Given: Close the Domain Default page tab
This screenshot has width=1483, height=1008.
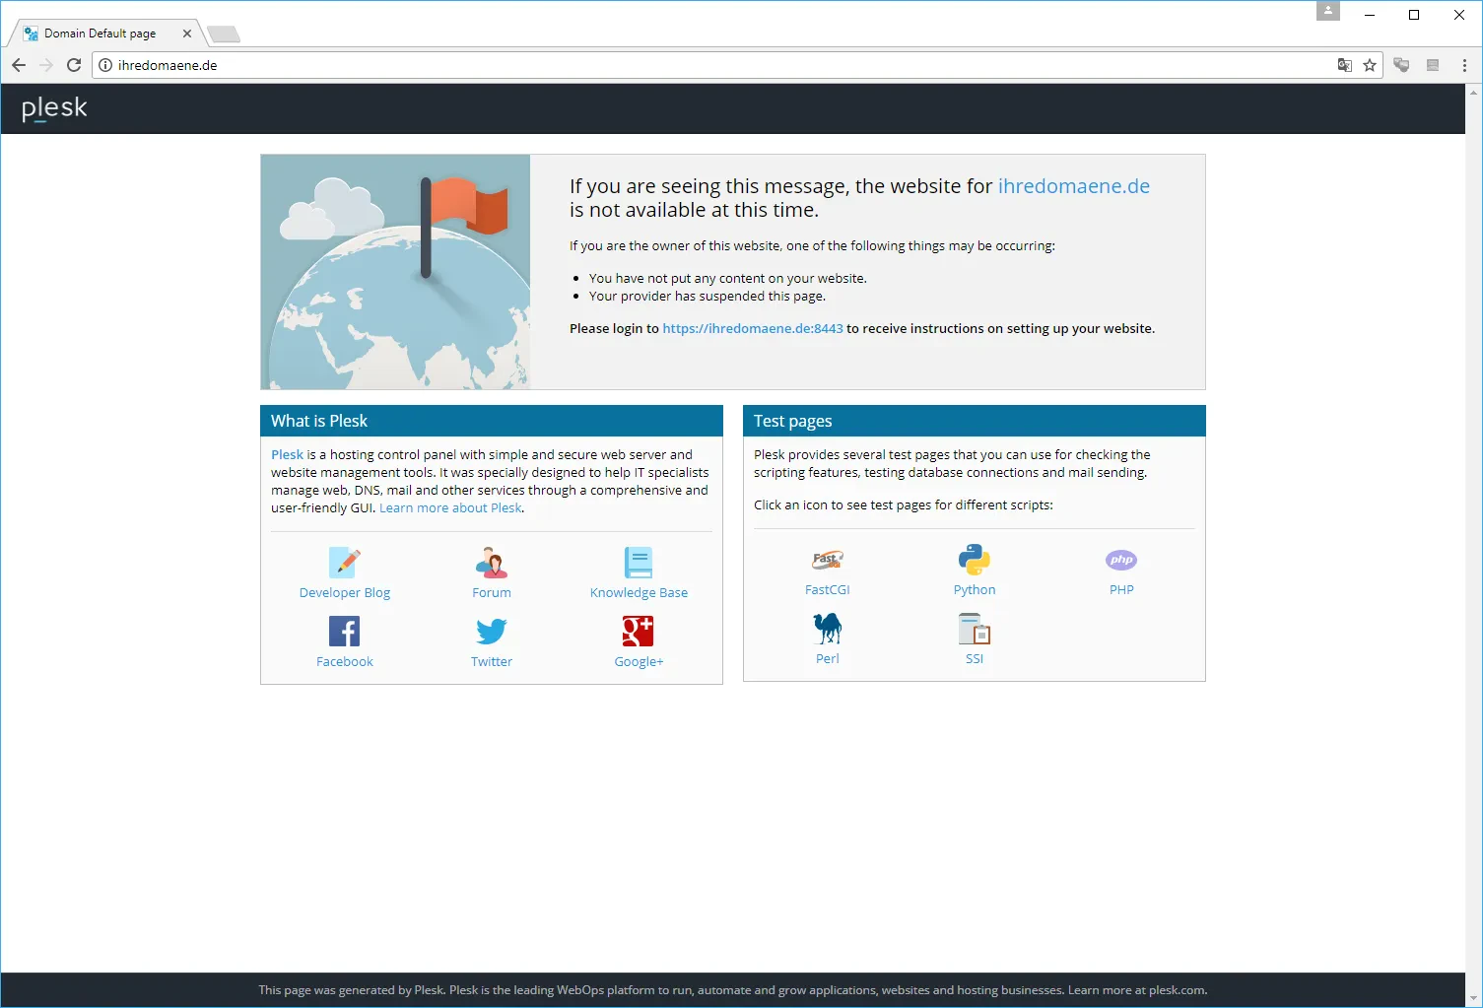Looking at the screenshot, I should [187, 34].
